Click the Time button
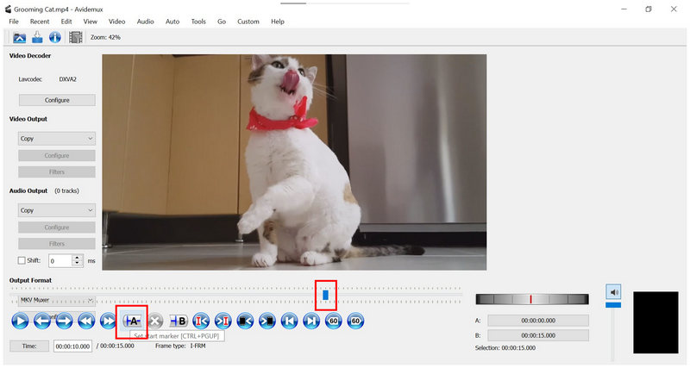This screenshot has width=690, height=368. (x=29, y=346)
